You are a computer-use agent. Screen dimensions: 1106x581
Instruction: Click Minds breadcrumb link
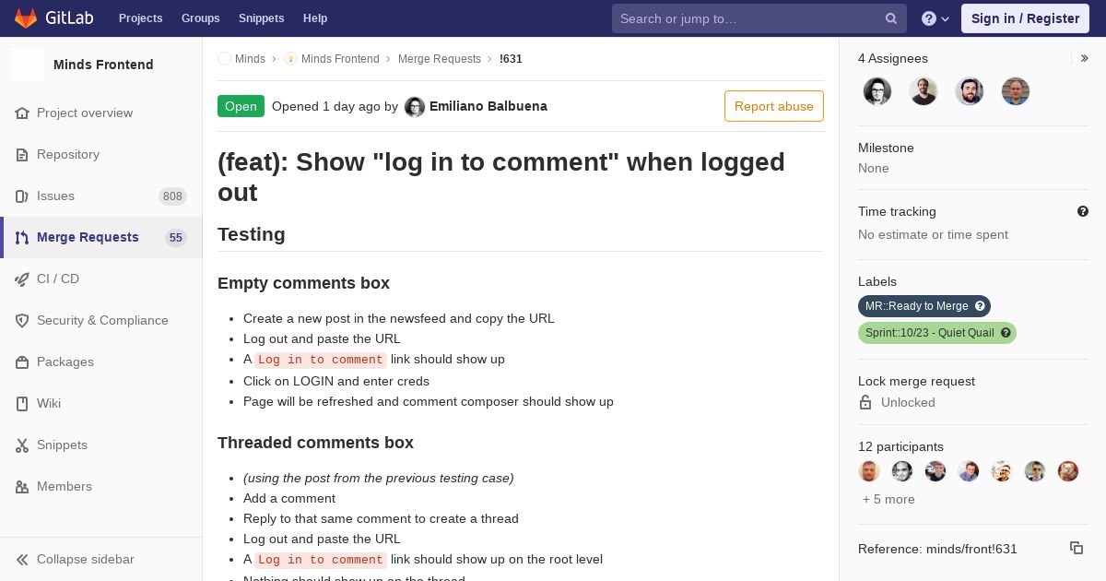(x=250, y=59)
